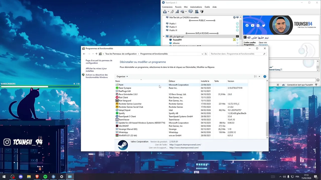Open the Organiser dropdown

pyautogui.click(x=122, y=76)
